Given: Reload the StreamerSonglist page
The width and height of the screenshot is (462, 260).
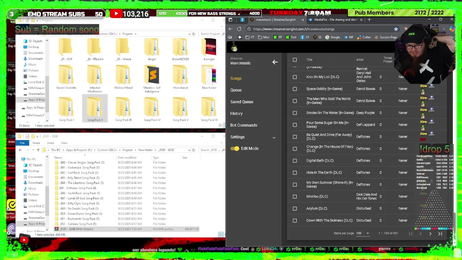Looking at the screenshot, I should [x=239, y=29].
